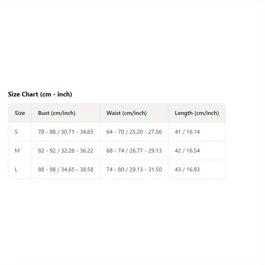This screenshot has height=265, width=265.
Task: Click the Size Chart (cm - inch) heading
Action: (40, 94)
